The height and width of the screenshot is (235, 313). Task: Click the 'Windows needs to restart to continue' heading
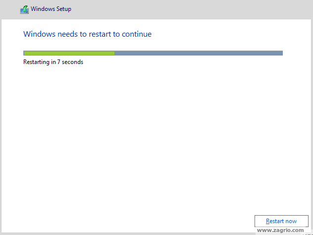pos(88,34)
